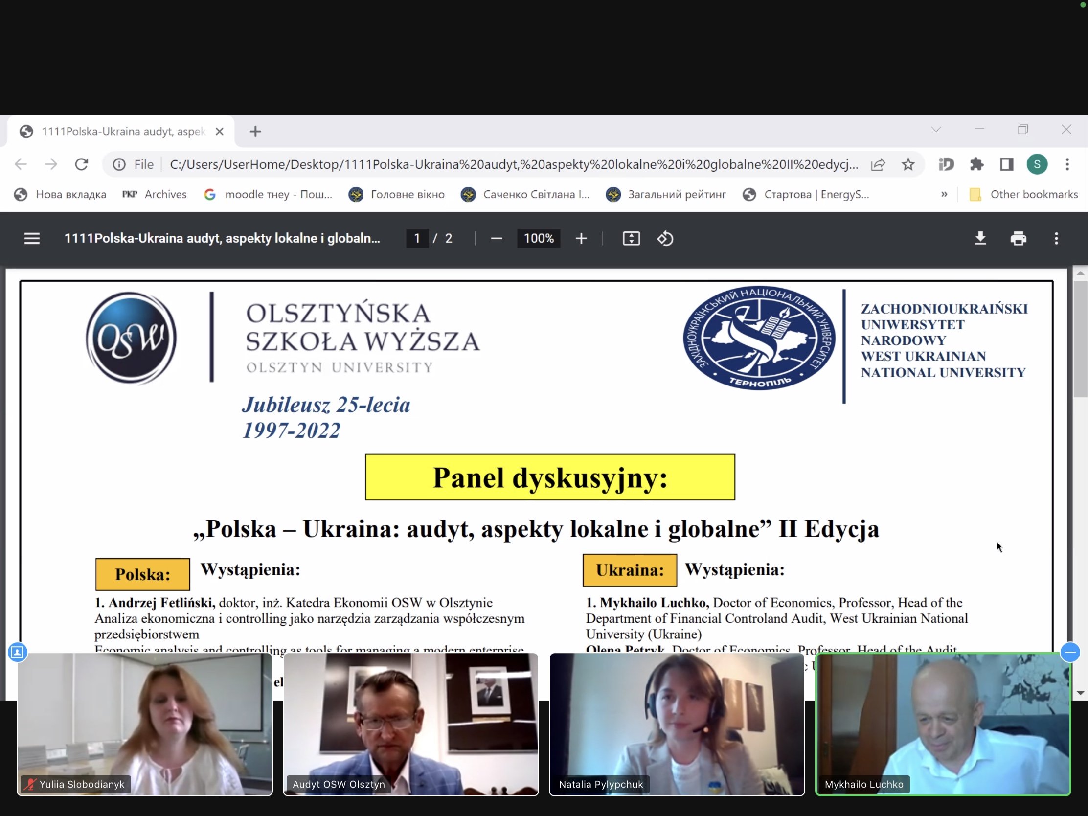This screenshot has width=1088, height=816.
Task: Rotate the PDF counterclockwise
Action: pyautogui.click(x=665, y=239)
